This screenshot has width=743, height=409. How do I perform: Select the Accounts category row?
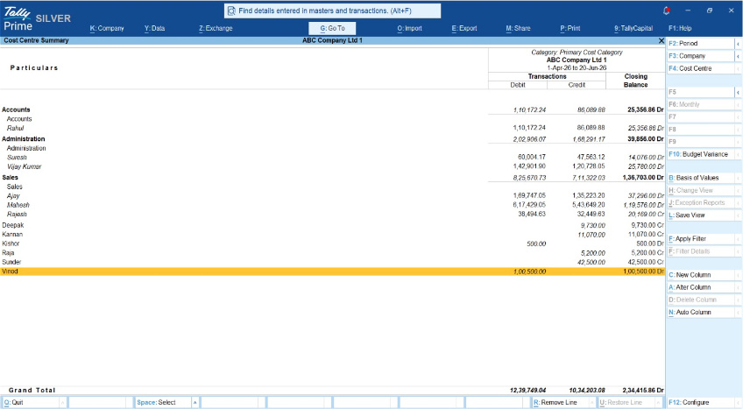pyautogui.click(x=332, y=109)
